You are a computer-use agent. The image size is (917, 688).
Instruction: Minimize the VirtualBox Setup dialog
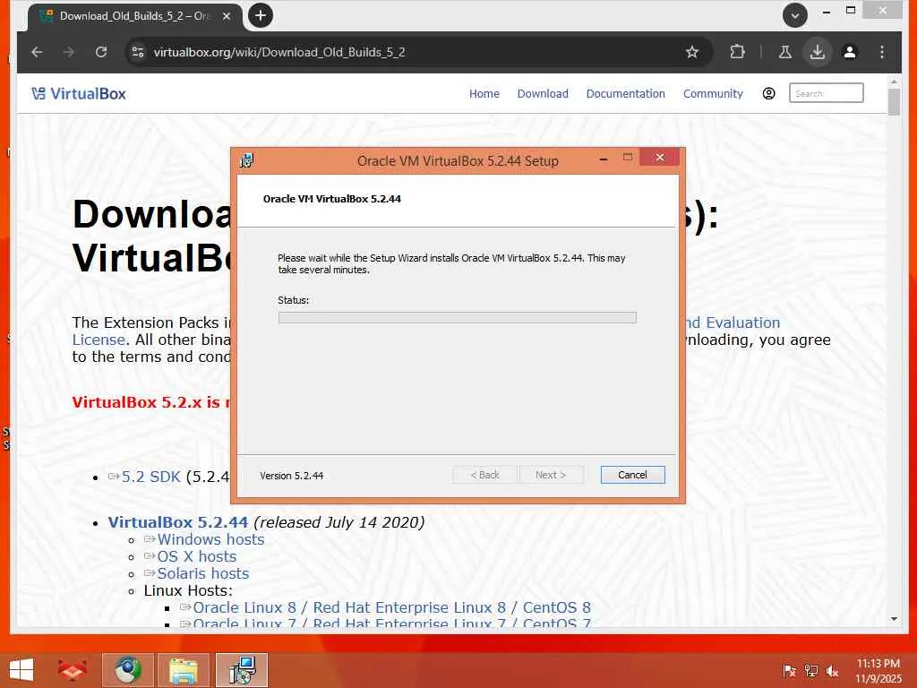coord(603,159)
